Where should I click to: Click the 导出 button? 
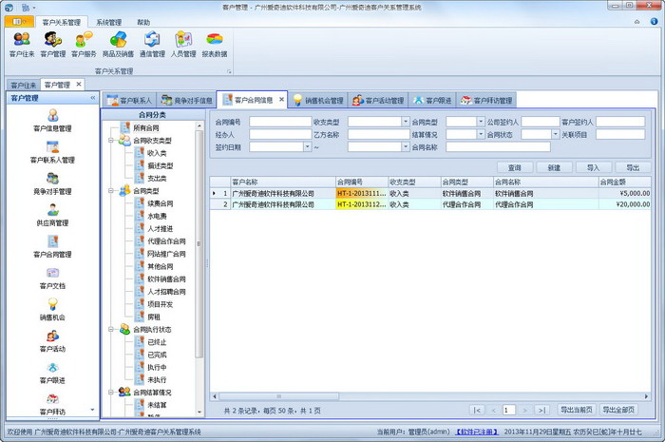click(x=633, y=167)
